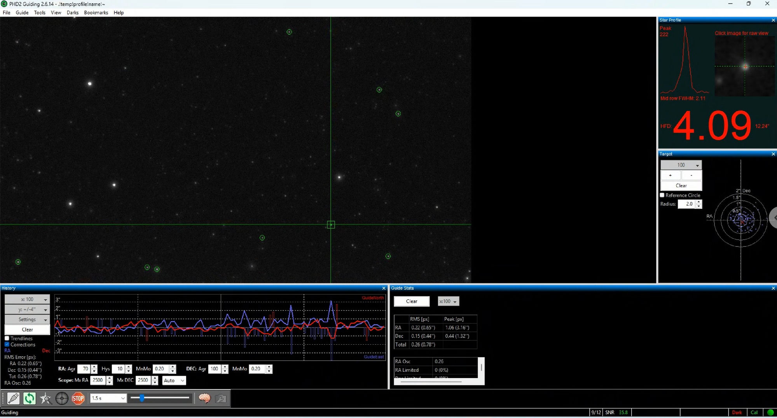Click the Target zoom out minus button
The width and height of the screenshot is (777, 418).
tap(691, 175)
